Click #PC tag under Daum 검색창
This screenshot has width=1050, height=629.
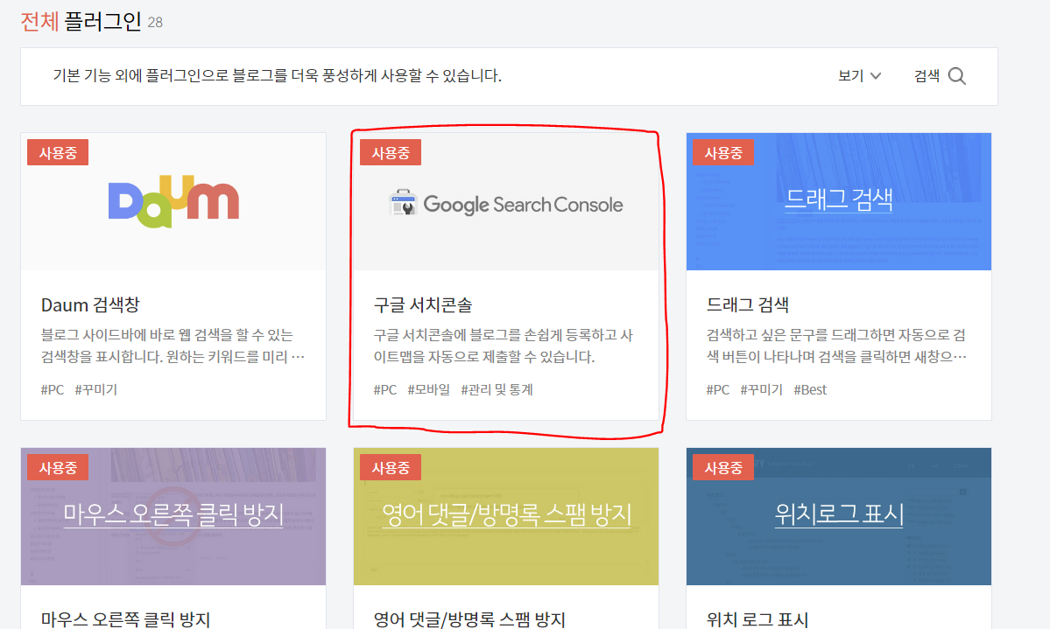(53, 389)
